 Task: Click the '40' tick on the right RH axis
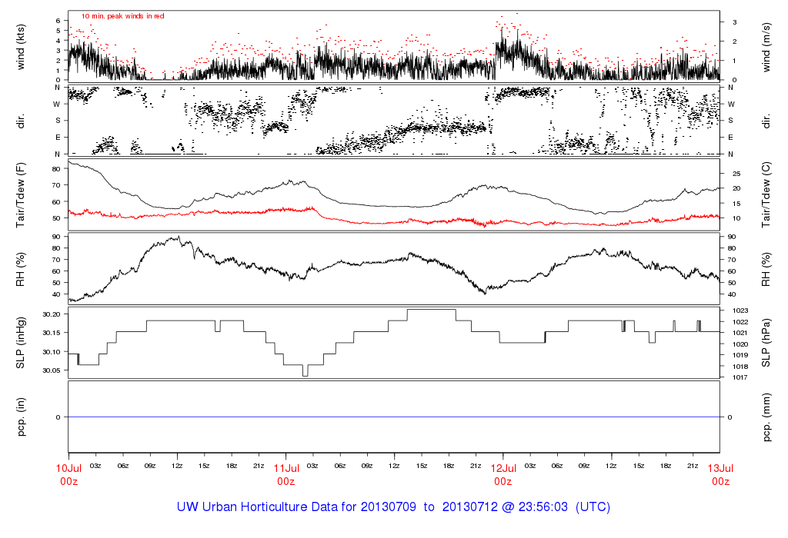coord(732,294)
